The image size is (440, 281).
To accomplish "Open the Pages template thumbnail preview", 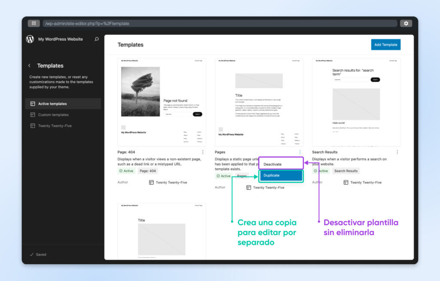I will pyautogui.click(x=259, y=102).
